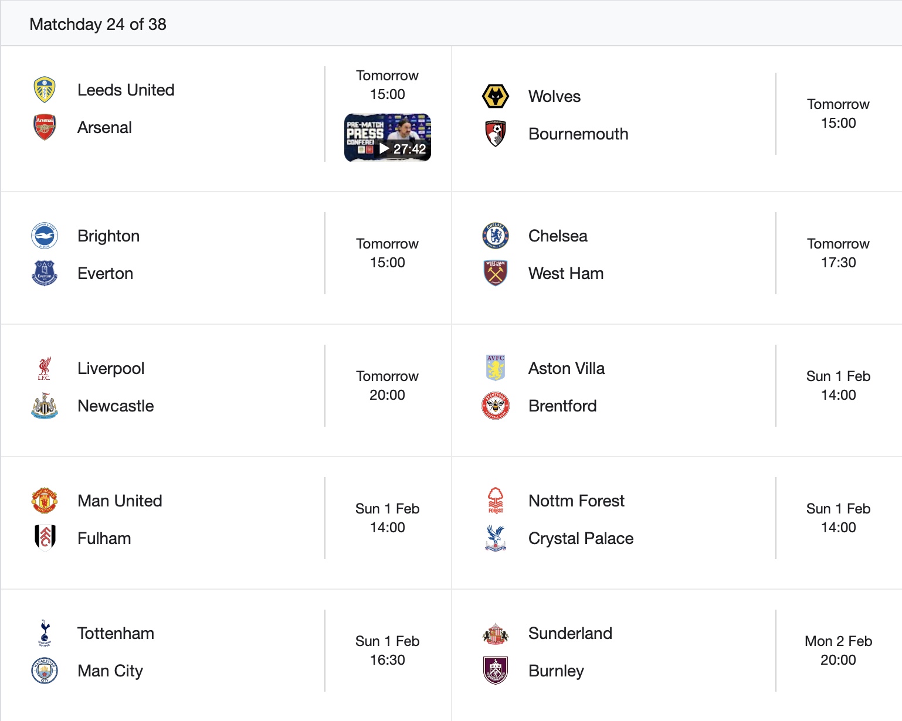Click the Wolves wolf-head logo
Viewport: 902px width, 721px height.
coord(496,96)
